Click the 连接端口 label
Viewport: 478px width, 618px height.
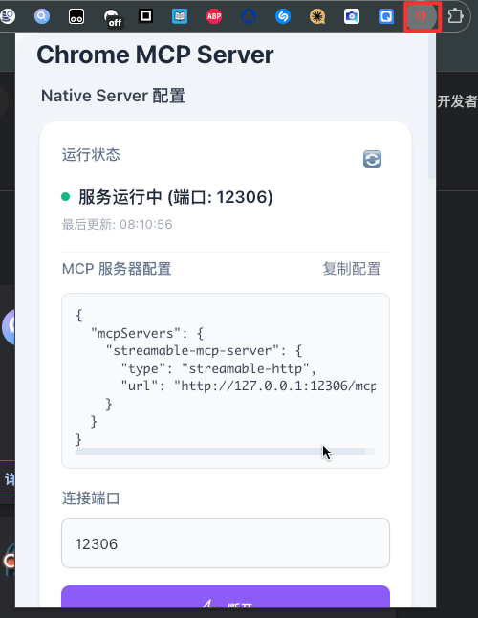(x=91, y=498)
